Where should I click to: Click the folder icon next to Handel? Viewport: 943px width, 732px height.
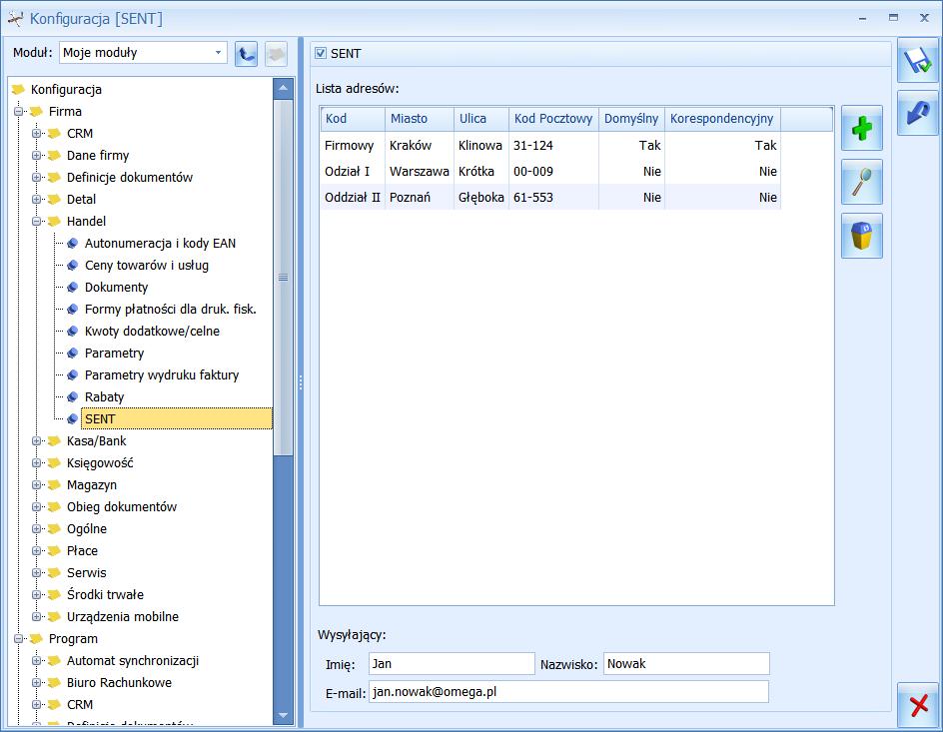point(55,221)
